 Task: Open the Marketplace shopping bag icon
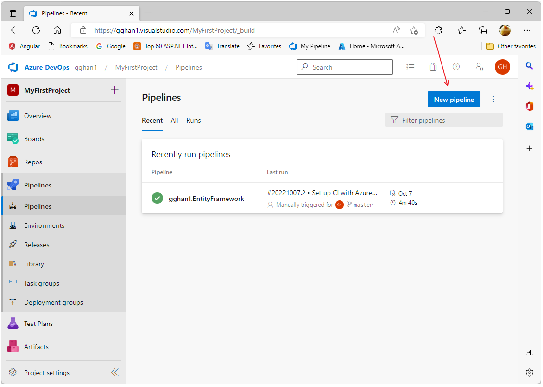coord(433,67)
